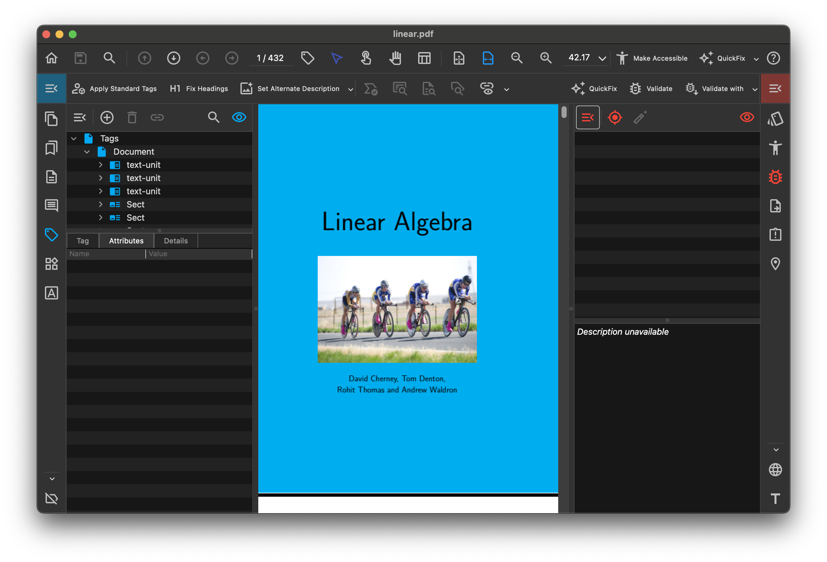Viewport: 827px width, 562px height.
Task: Switch to the Details tab
Action: 175,241
